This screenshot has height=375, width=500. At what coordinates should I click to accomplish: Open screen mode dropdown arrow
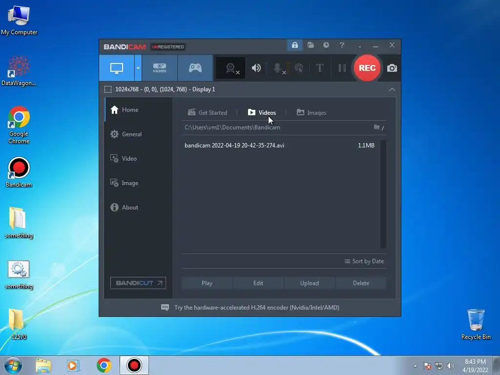[x=138, y=68]
